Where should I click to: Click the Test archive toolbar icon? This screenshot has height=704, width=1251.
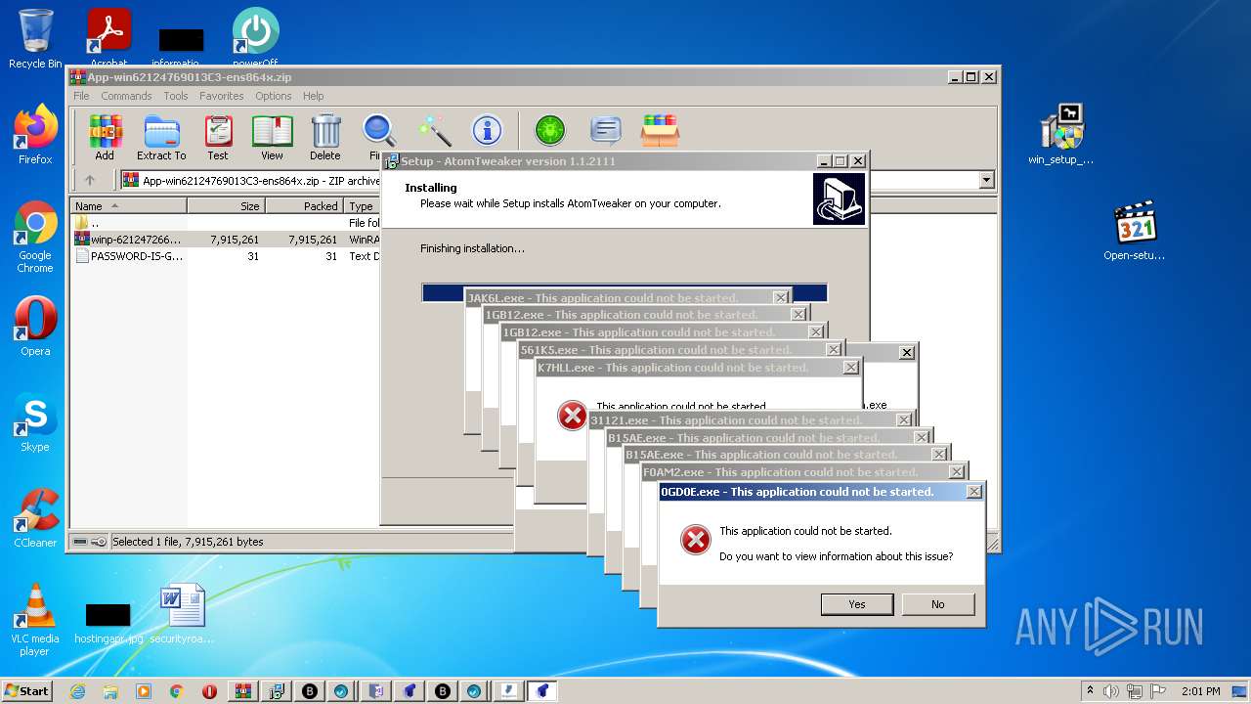pos(218,138)
